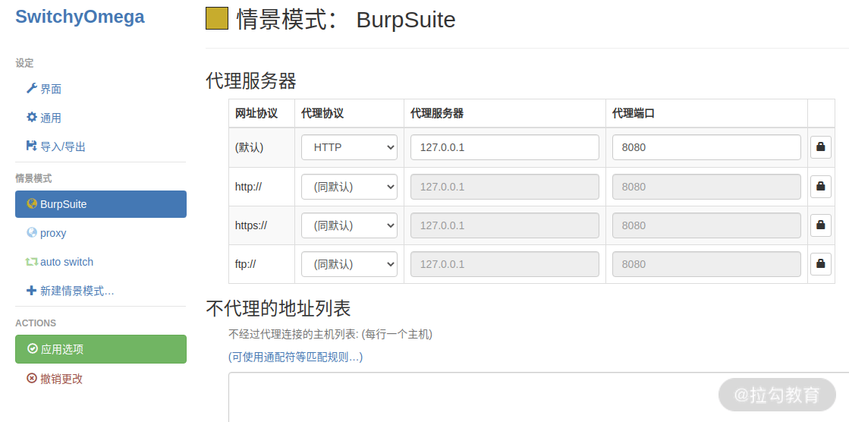Screen dimensions: 849x422
Task: Open the SwitchyOmega title link
Action: coord(80,17)
